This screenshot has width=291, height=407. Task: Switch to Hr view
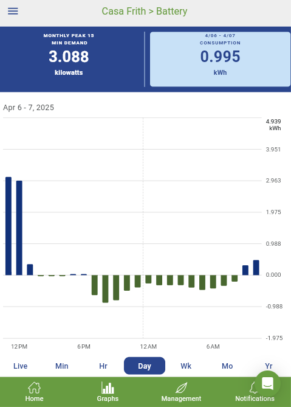[x=103, y=366]
